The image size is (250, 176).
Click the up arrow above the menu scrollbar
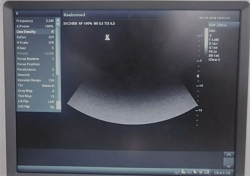(58, 20)
